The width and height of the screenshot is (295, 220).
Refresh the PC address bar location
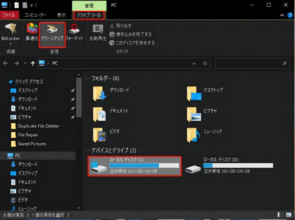(205, 64)
